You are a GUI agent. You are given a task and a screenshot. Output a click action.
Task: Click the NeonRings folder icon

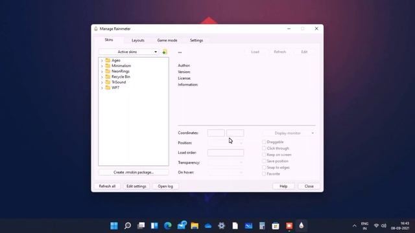(x=108, y=71)
